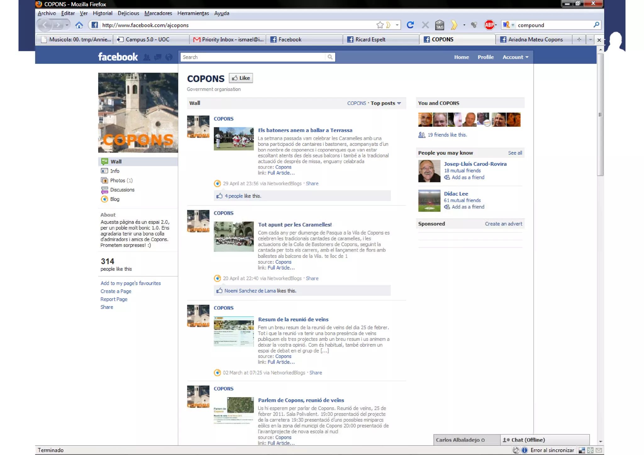
Task: Click the stop loading X icon
Action: 425,25
